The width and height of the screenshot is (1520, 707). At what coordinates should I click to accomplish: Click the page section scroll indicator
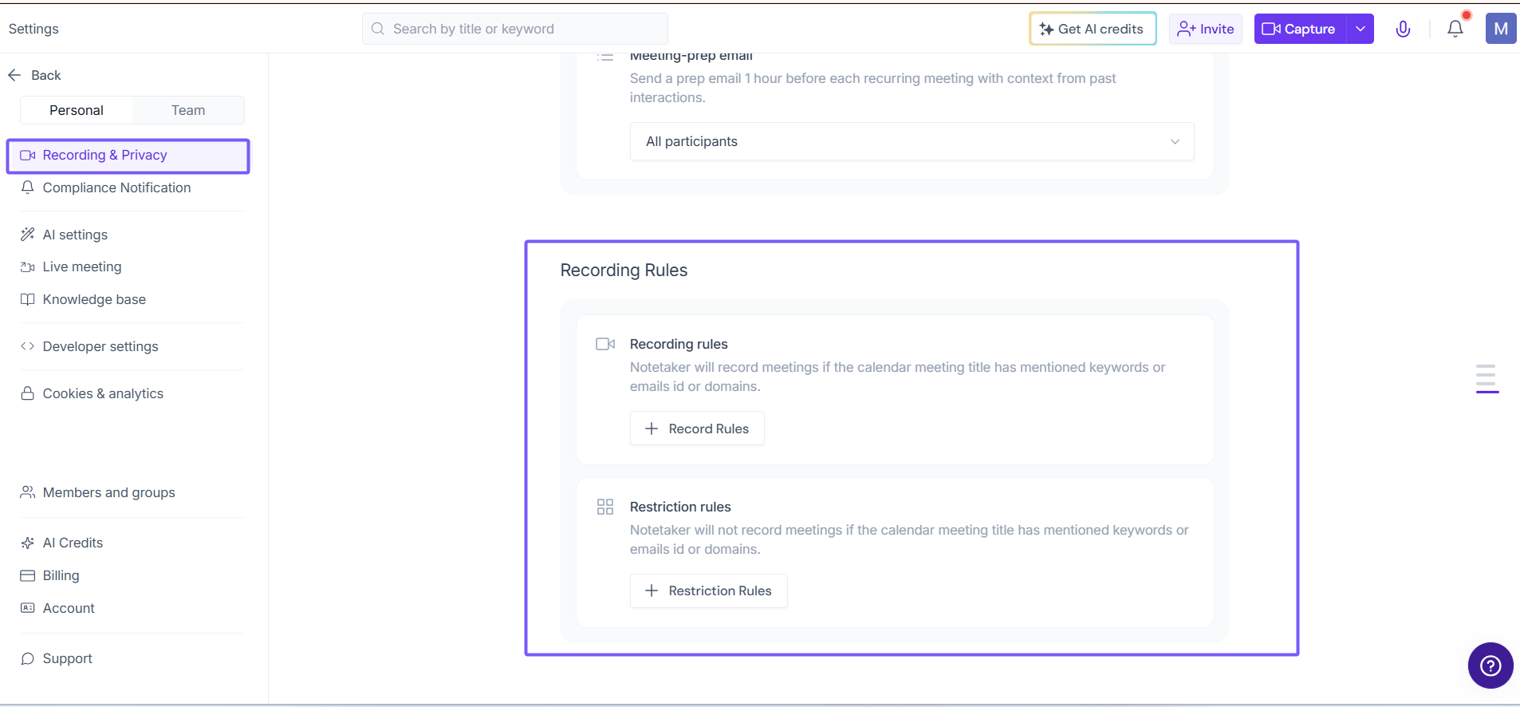(1487, 378)
